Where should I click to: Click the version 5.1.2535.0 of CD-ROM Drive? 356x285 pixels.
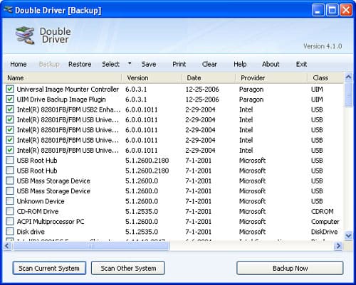point(142,211)
